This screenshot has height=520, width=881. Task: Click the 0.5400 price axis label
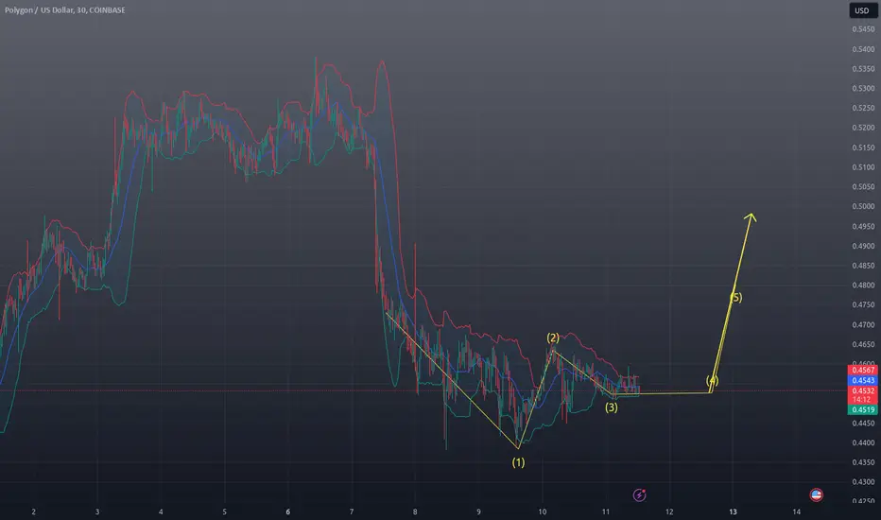pos(863,49)
